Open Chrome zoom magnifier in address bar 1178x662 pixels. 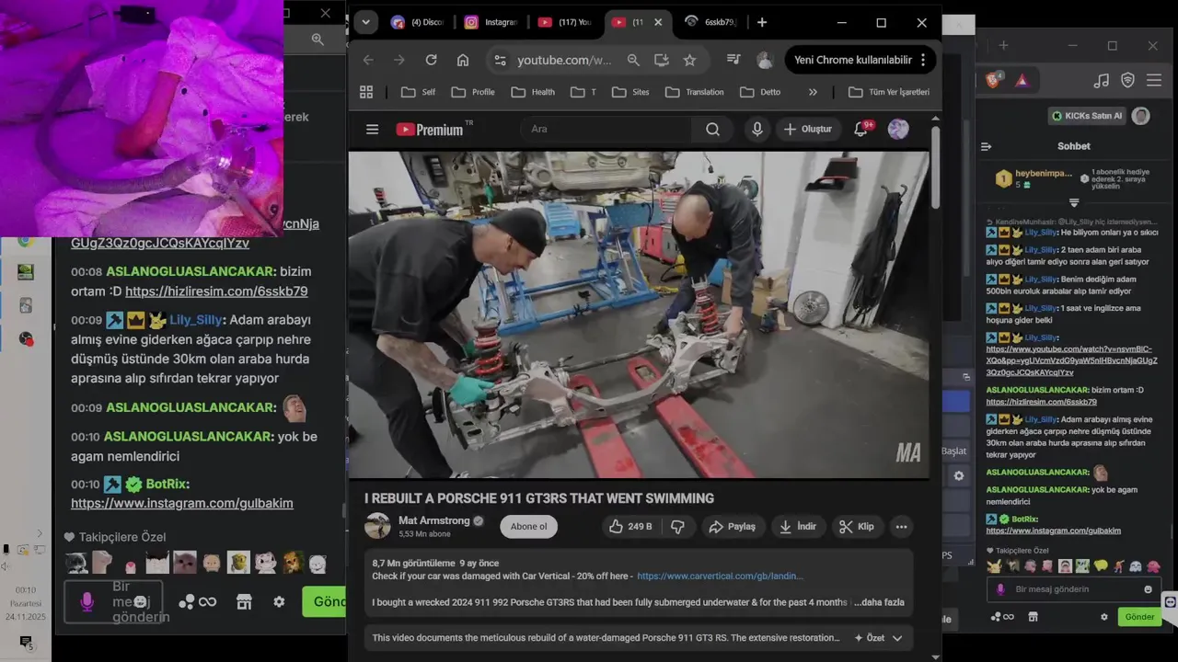(x=633, y=60)
